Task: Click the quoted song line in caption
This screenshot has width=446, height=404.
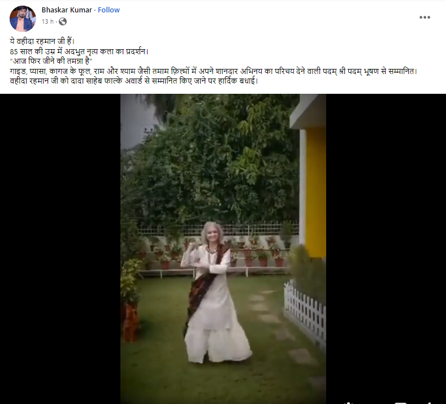Action: [x=51, y=61]
